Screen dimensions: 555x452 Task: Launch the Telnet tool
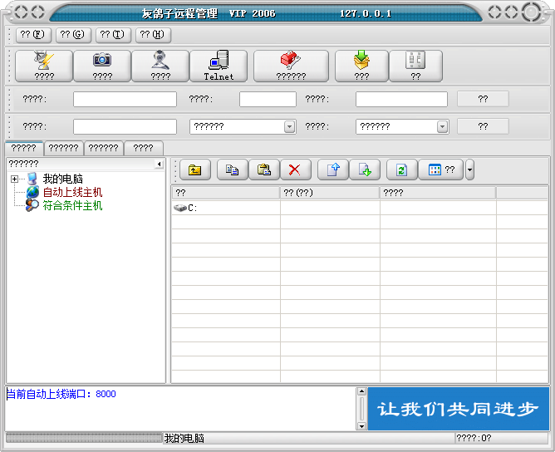[x=219, y=66]
